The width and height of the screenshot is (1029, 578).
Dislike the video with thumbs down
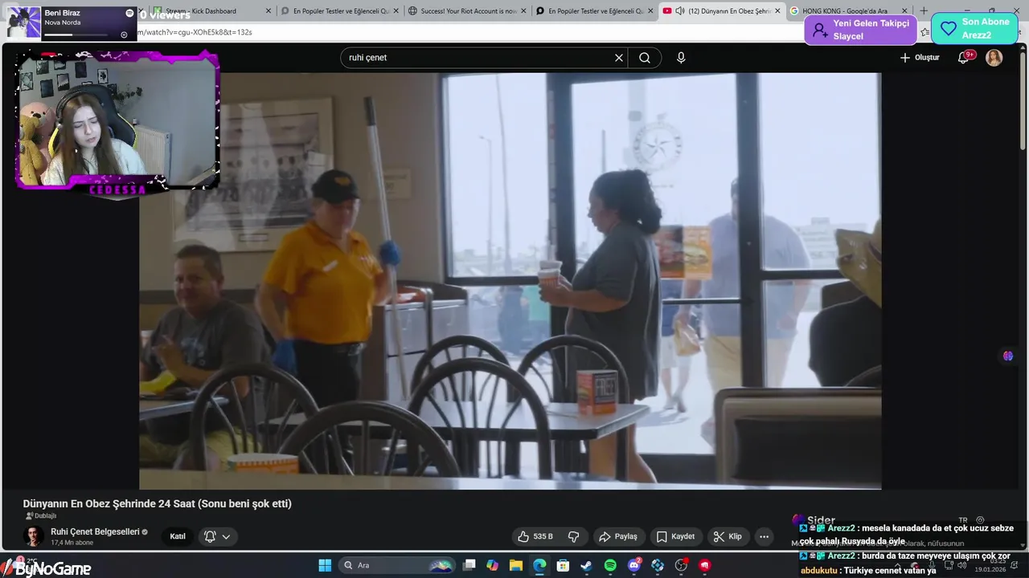574,536
